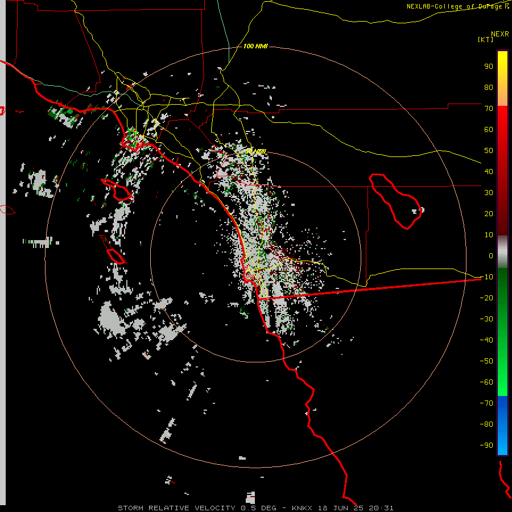Click the positive 10 scale value
This screenshot has height=512, width=512.
point(489,235)
